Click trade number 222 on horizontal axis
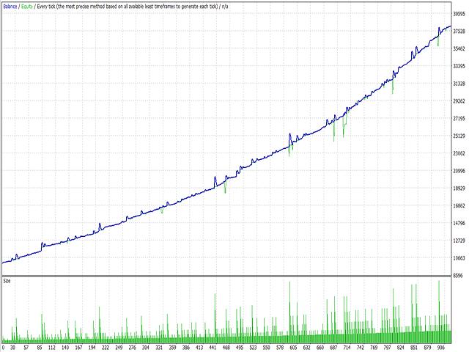This screenshot has width=469, height=352. coord(106,348)
